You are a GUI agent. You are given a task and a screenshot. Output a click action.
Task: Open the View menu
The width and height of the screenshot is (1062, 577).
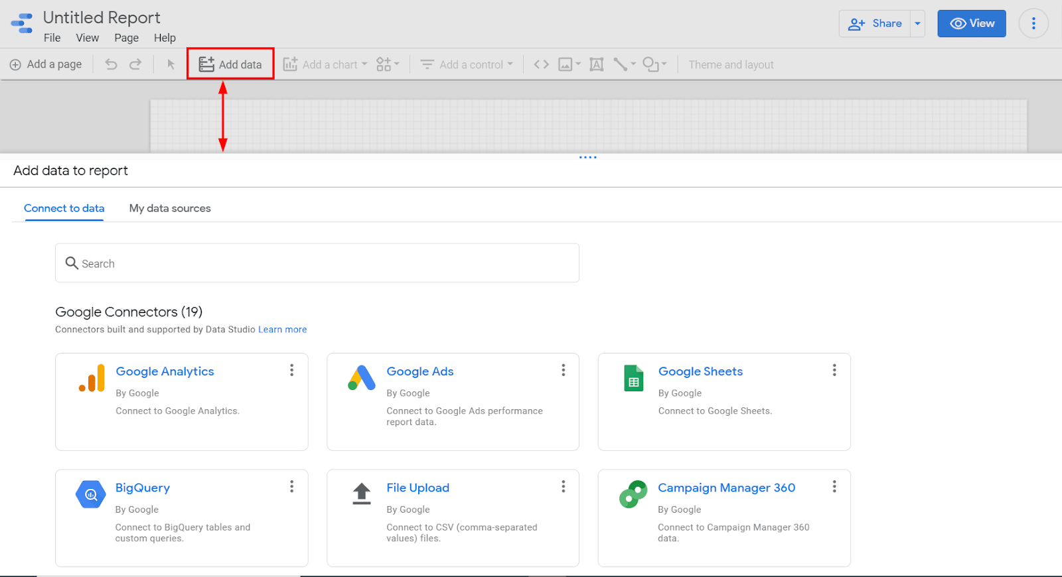tap(87, 38)
